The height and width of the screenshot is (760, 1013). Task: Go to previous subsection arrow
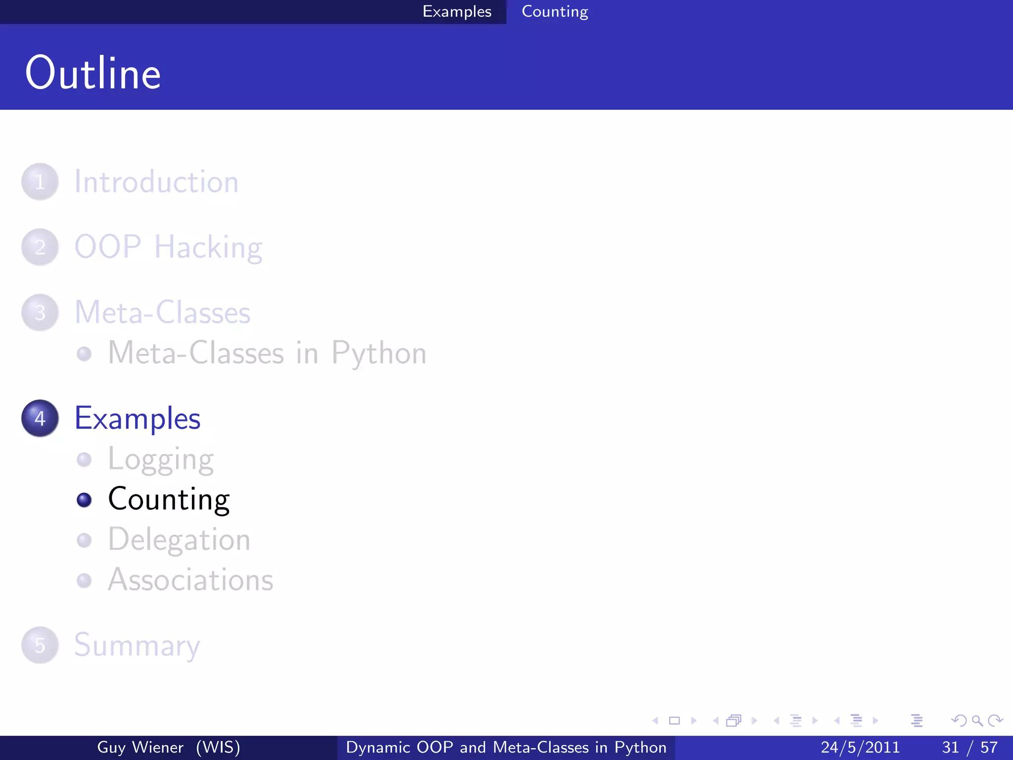click(x=777, y=721)
